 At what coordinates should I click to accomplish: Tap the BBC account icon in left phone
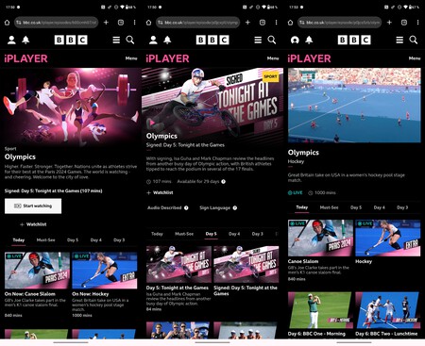click(x=11, y=40)
